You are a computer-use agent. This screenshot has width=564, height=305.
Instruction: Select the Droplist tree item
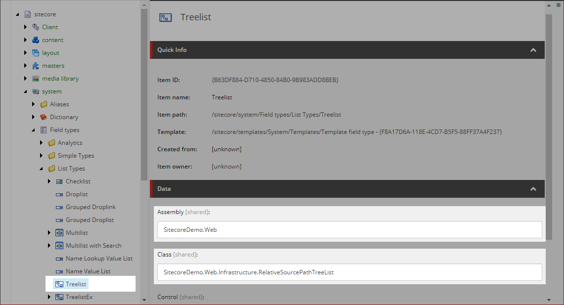click(77, 194)
